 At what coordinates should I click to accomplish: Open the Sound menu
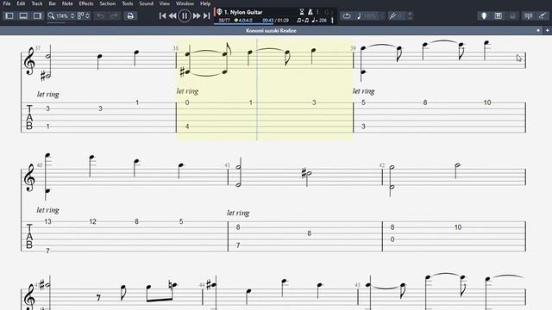pyautogui.click(x=146, y=3)
